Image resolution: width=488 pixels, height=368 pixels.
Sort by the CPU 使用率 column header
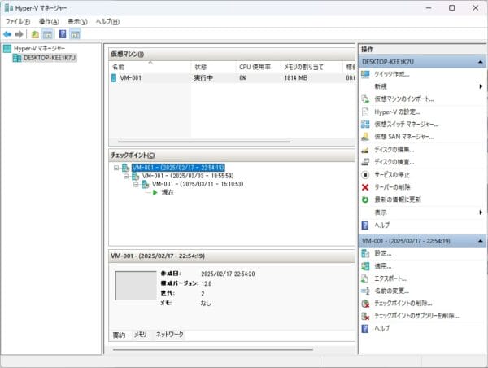coord(258,67)
